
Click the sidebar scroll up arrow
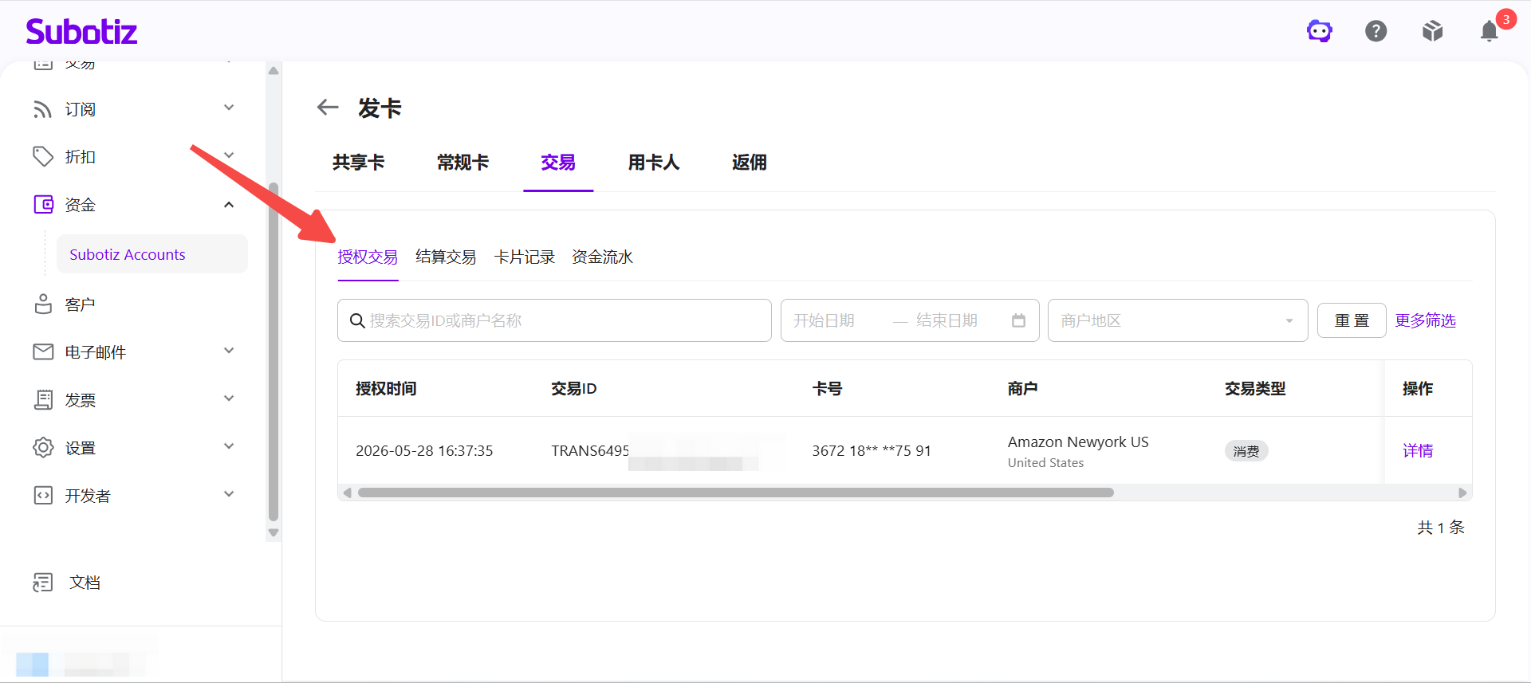pos(274,71)
